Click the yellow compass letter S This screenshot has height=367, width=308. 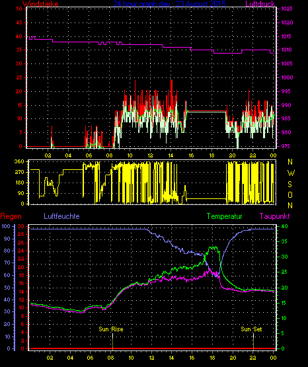289,184
